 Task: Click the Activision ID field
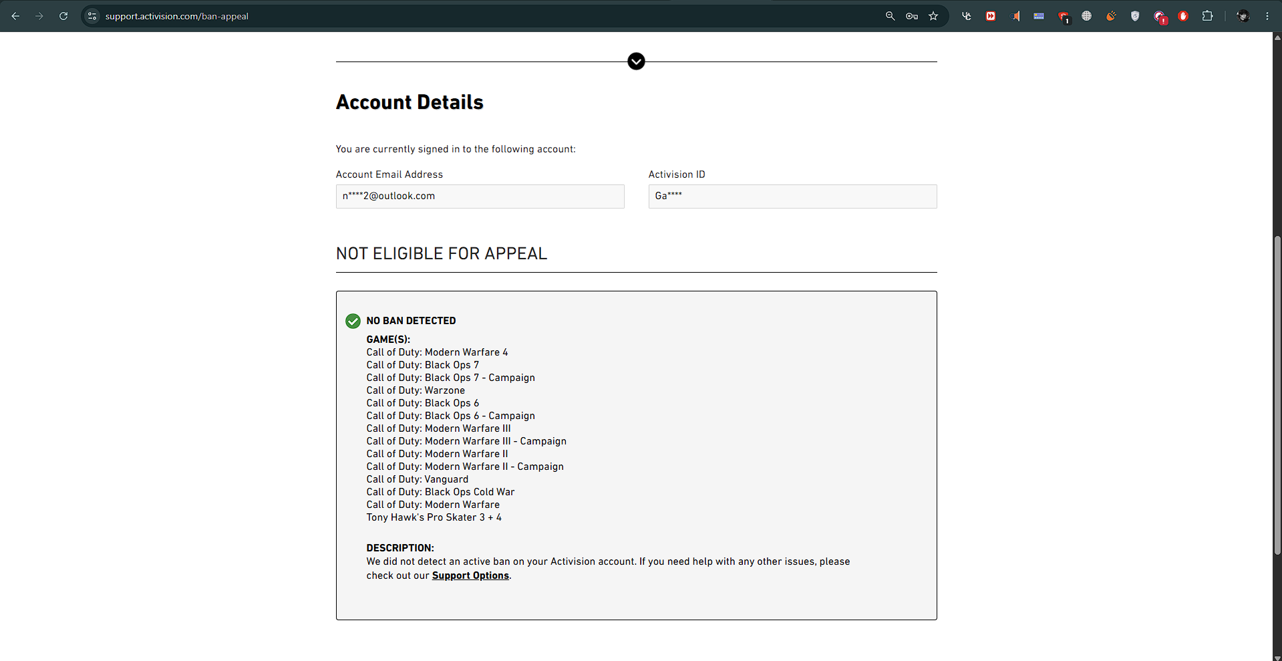[x=792, y=196]
